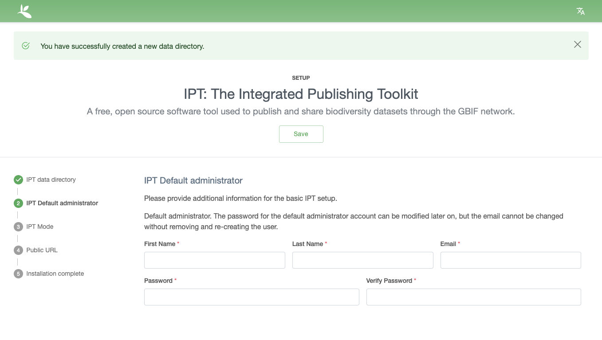Click inside the Password field
Image resolution: width=602 pixels, height=340 pixels.
252,297
